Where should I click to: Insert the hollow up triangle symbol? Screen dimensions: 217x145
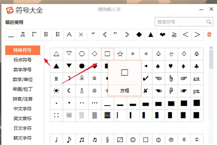tap(56, 54)
